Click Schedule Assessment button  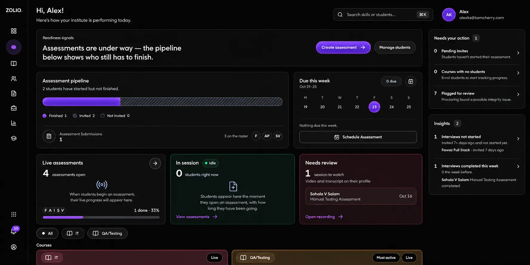coord(358,137)
